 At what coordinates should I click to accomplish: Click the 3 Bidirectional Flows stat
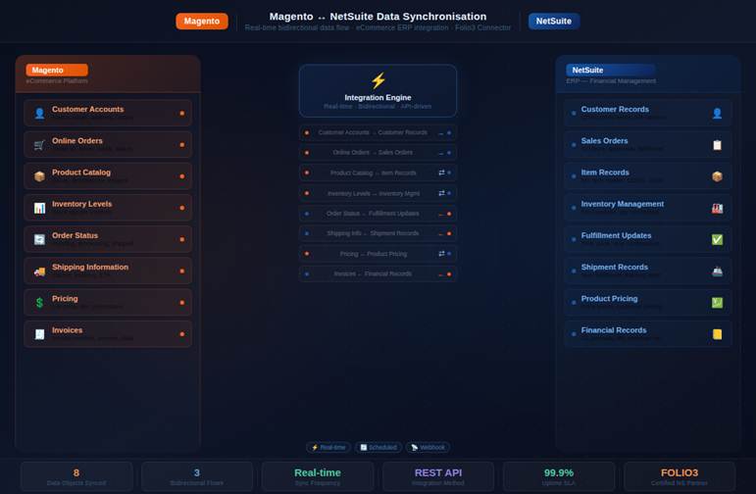tap(197, 476)
